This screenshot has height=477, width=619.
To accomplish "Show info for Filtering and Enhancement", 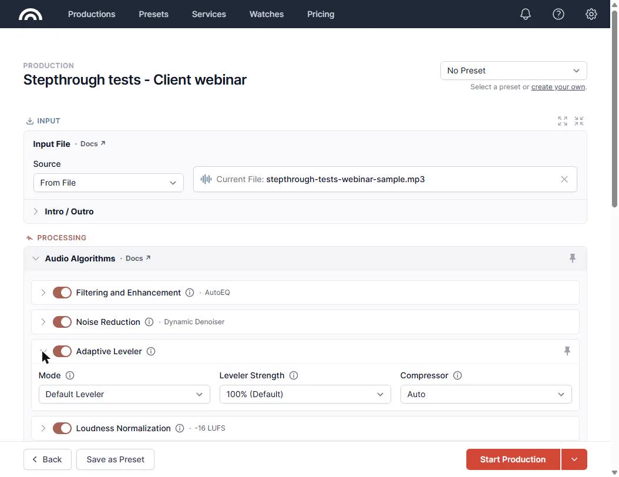I will [190, 293].
